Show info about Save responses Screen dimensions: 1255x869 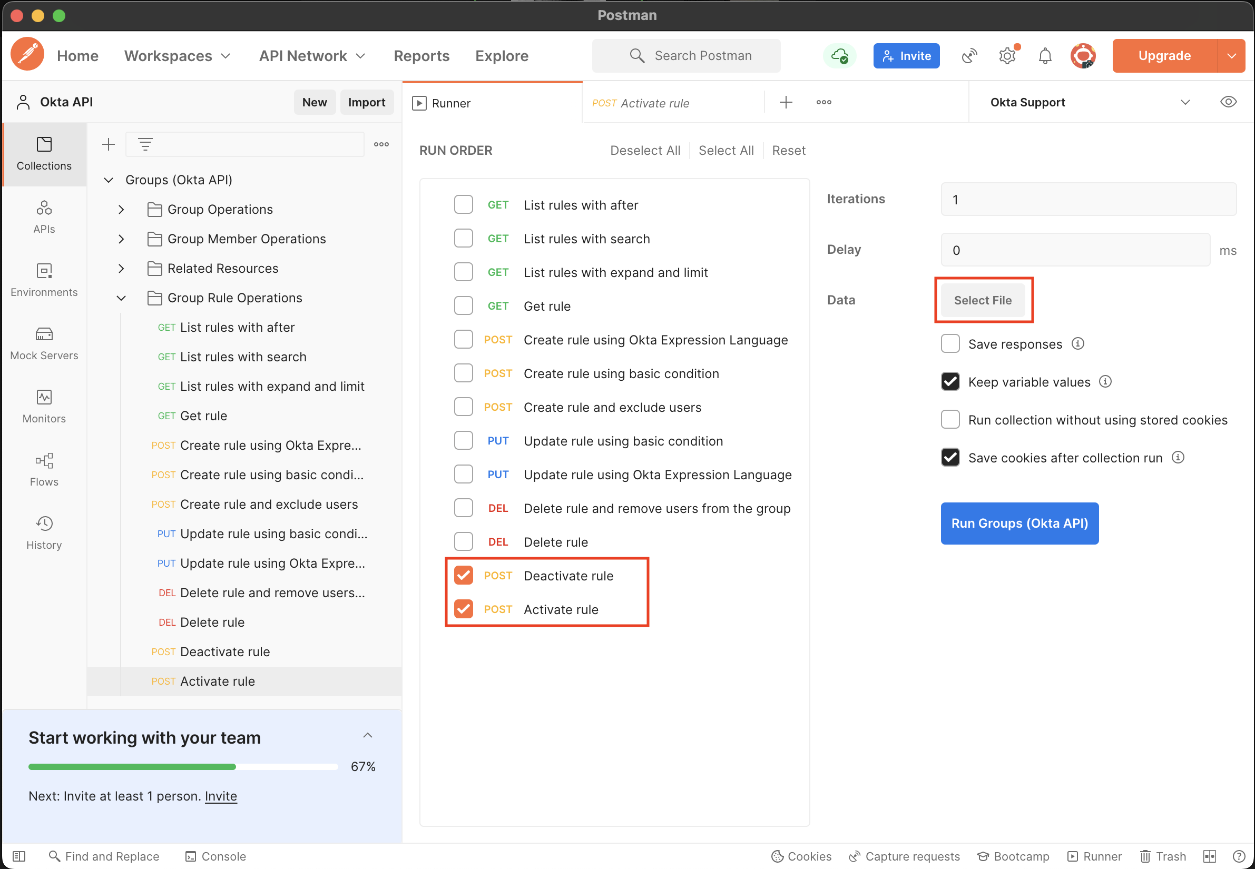pos(1077,343)
